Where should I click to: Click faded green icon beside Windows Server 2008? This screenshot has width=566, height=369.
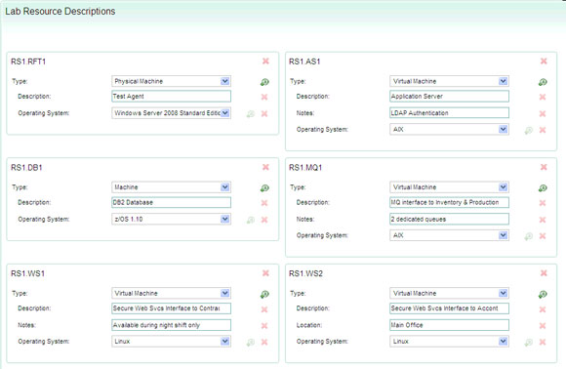(251, 114)
